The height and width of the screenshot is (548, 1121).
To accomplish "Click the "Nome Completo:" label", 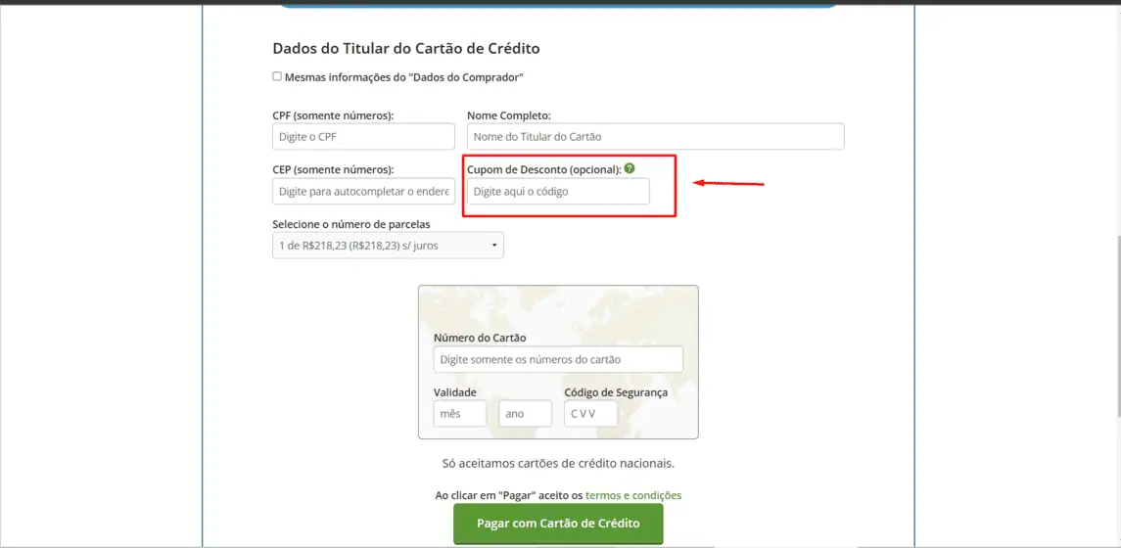I will tap(509, 115).
